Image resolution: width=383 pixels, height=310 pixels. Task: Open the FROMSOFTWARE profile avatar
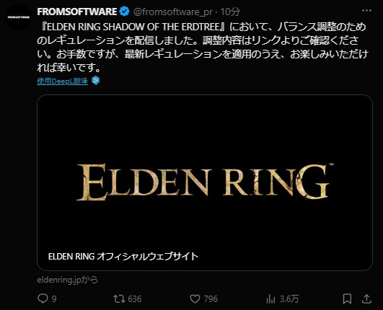19,17
